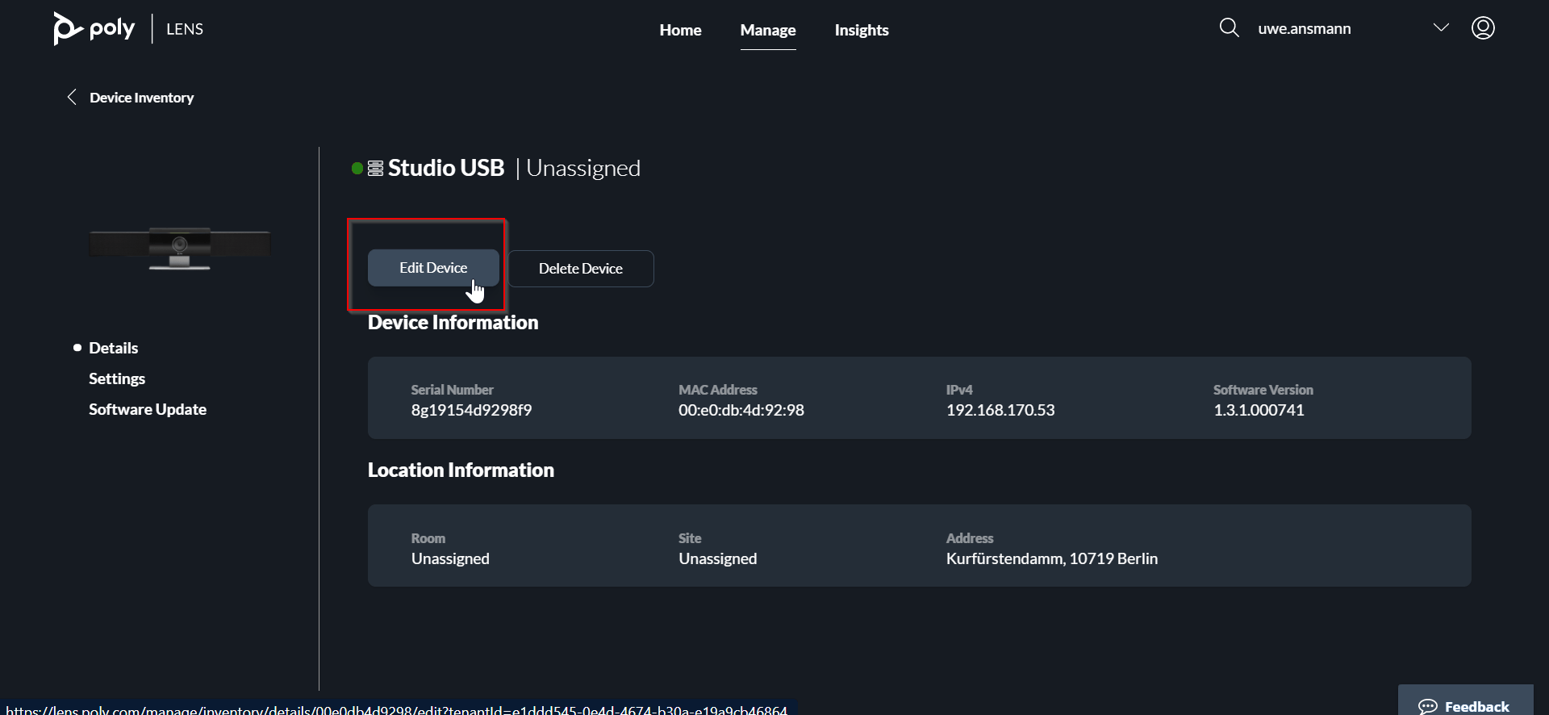This screenshot has width=1549, height=715.
Task: Click the back arrow beside Device Inventory
Action: (x=72, y=98)
